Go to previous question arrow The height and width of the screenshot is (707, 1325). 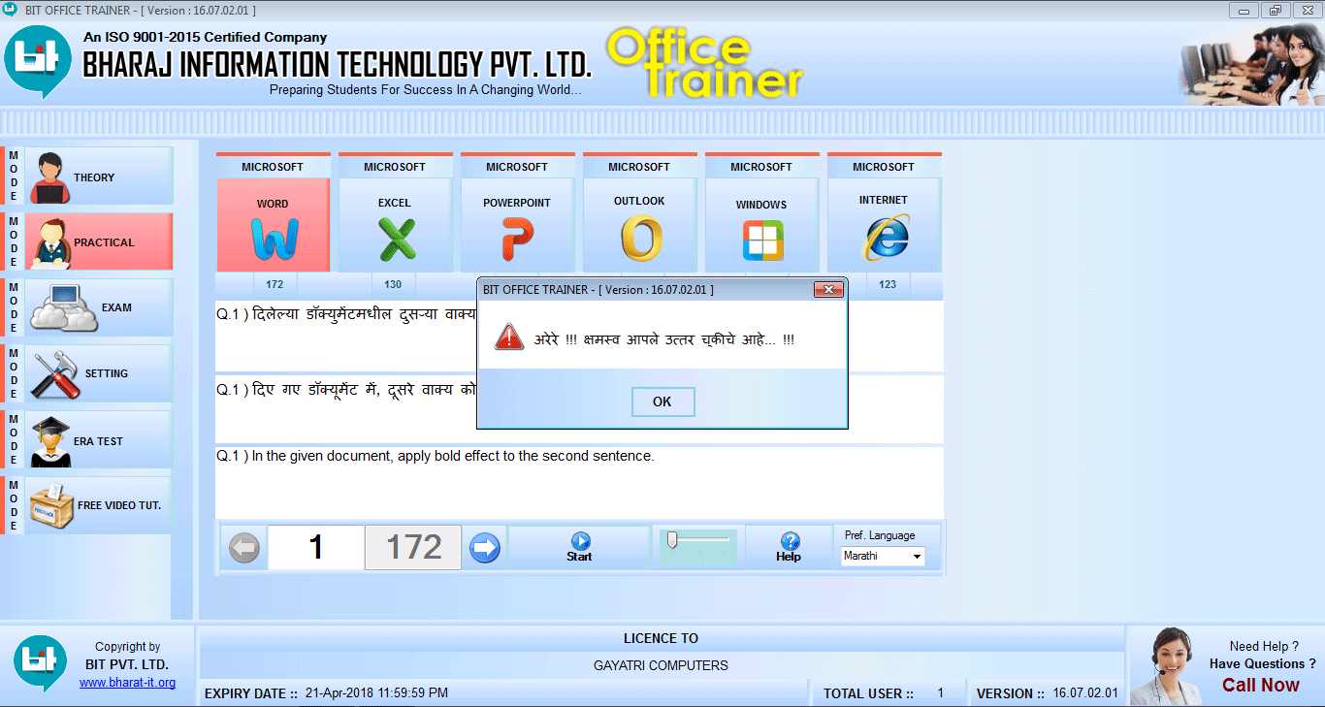tap(244, 548)
